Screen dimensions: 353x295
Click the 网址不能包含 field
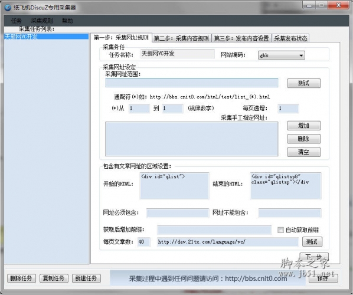point(290,213)
